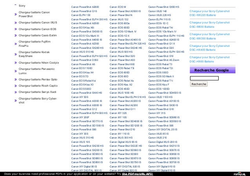Select Canon PowerShot A2600 model
Viewport: 250px width, 176px height.
click(x=85, y=7)
